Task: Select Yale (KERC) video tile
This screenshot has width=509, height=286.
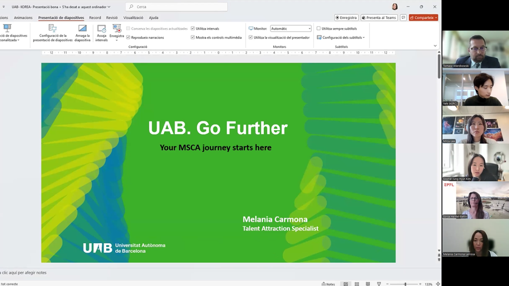Action: pyautogui.click(x=475, y=87)
